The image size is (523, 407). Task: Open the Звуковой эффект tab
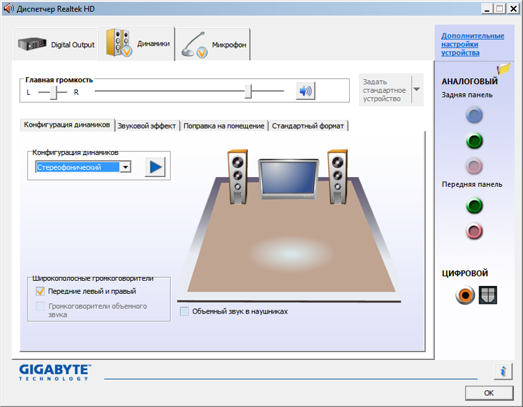coord(146,126)
